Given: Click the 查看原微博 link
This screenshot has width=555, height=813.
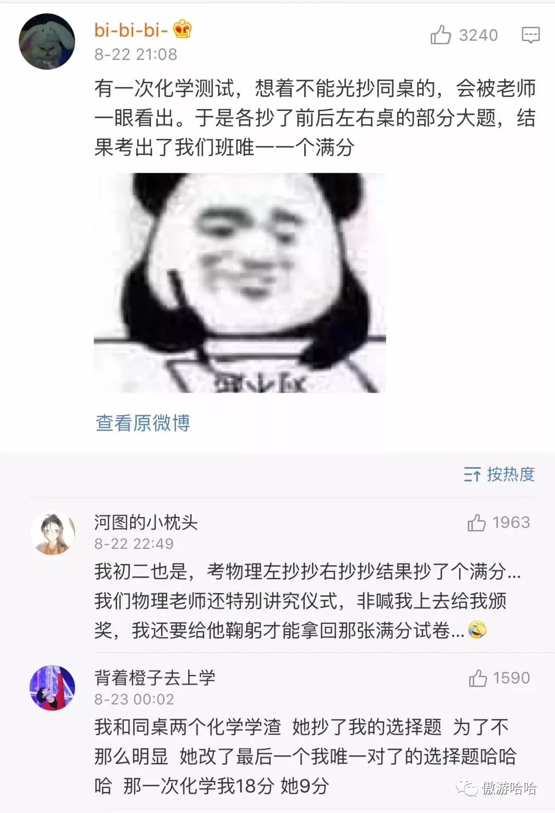Looking at the screenshot, I should (x=143, y=423).
